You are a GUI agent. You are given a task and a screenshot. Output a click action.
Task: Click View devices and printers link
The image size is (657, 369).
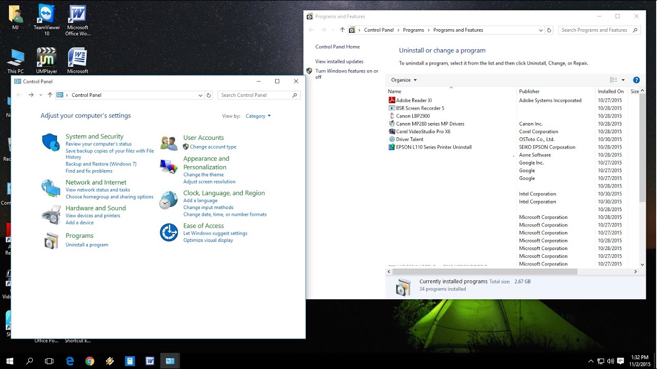pos(93,216)
